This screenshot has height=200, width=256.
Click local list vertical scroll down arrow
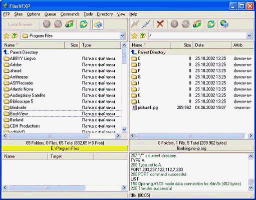coord(124,129)
